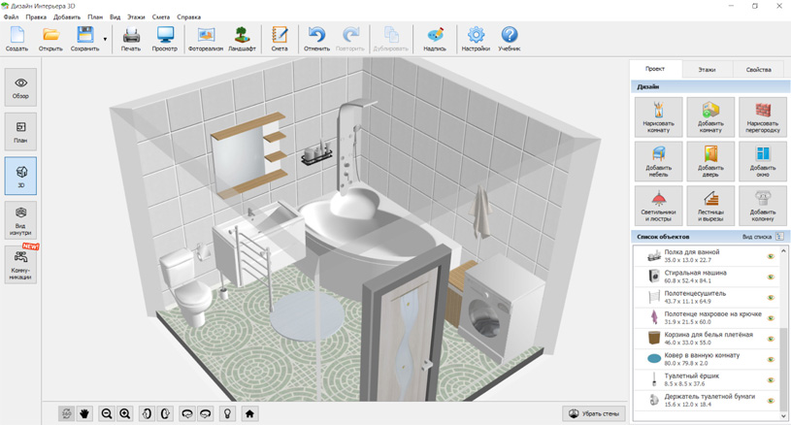Click the Фотореализм toolbar icon
The image size is (791, 425).
(x=206, y=38)
